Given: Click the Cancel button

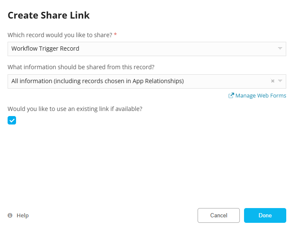Looking at the screenshot, I should [219, 215].
